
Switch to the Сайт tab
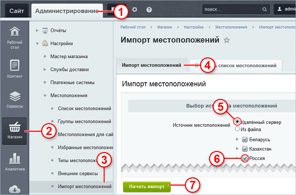click(x=17, y=11)
